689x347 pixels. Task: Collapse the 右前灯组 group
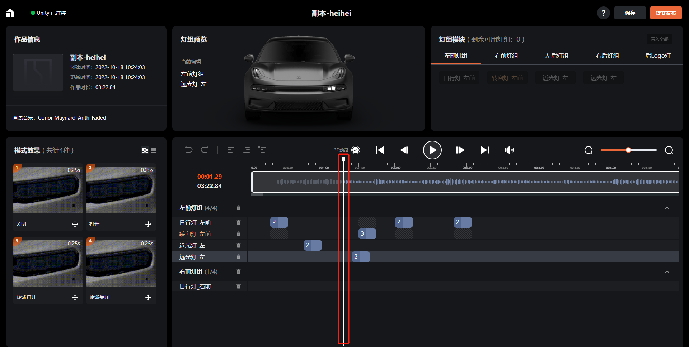[x=667, y=272]
